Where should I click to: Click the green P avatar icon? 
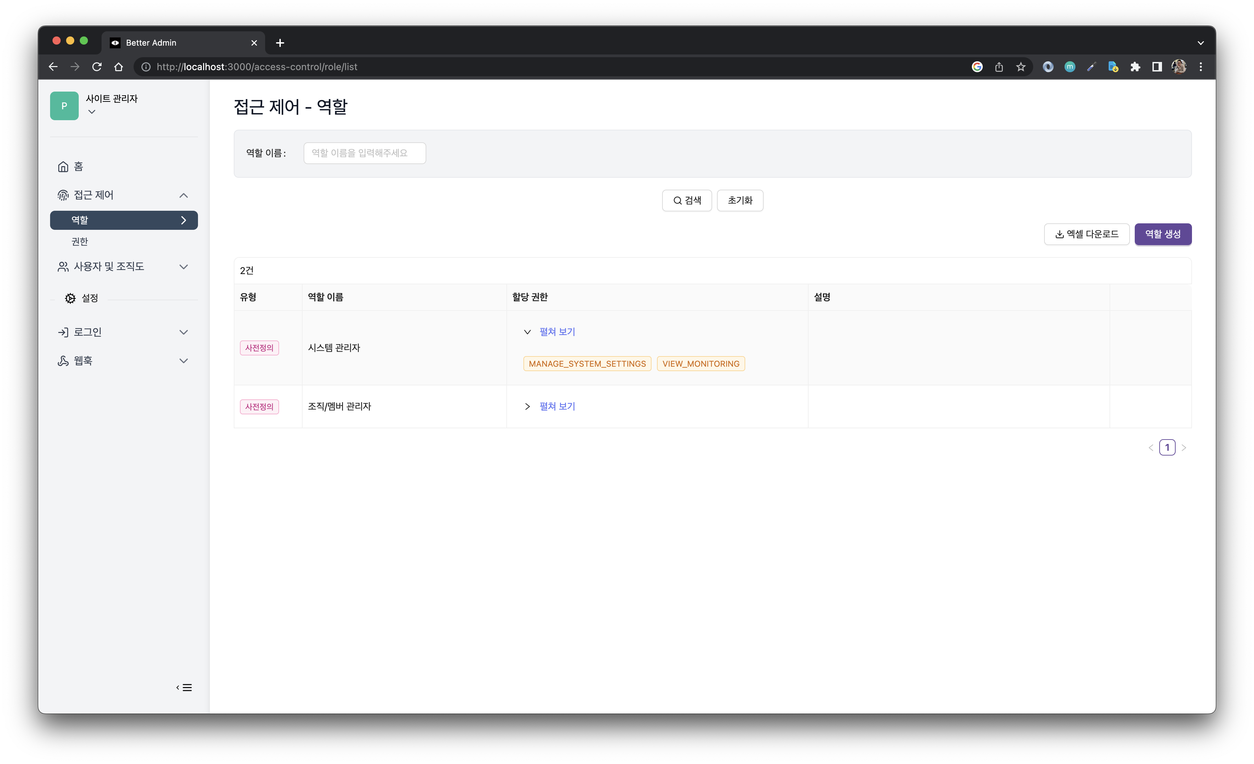point(64,106)
